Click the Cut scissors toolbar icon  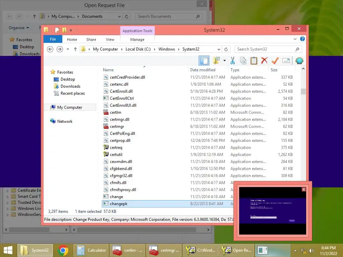[232, 61]
